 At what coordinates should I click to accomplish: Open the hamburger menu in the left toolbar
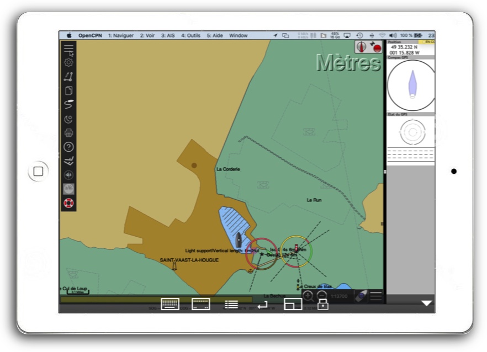(68, 49)
